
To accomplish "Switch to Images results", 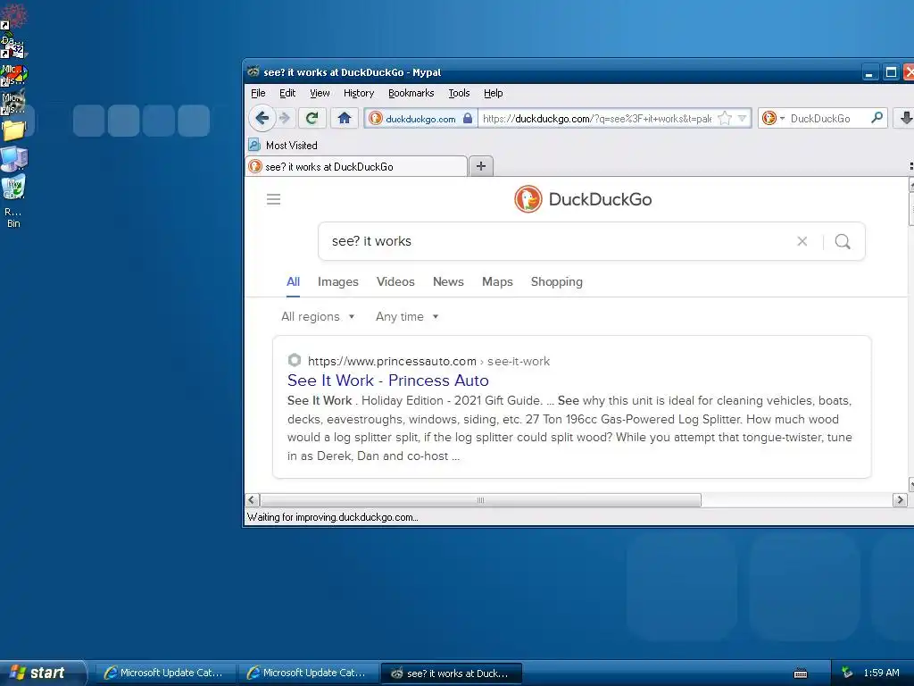I will [338, 281].
